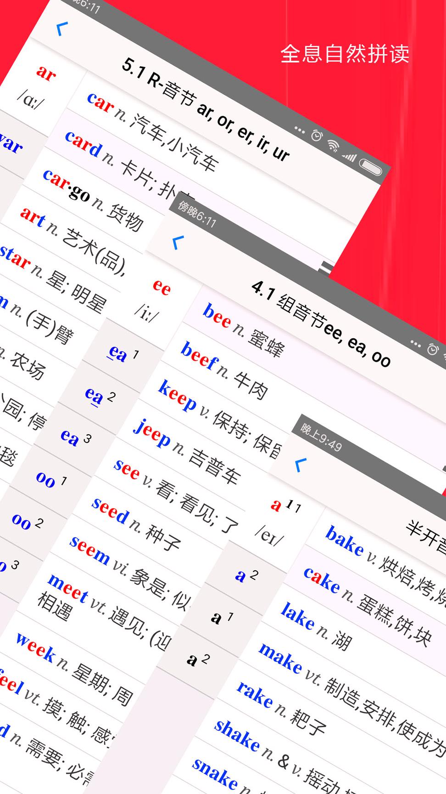Open word 'week n. 星期; 周'
This screenshot has width=446, height=794.
74,668
